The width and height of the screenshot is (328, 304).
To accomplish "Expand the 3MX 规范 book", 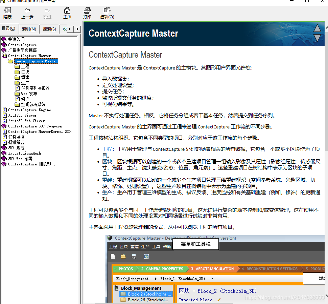I will tap(13, 148).
